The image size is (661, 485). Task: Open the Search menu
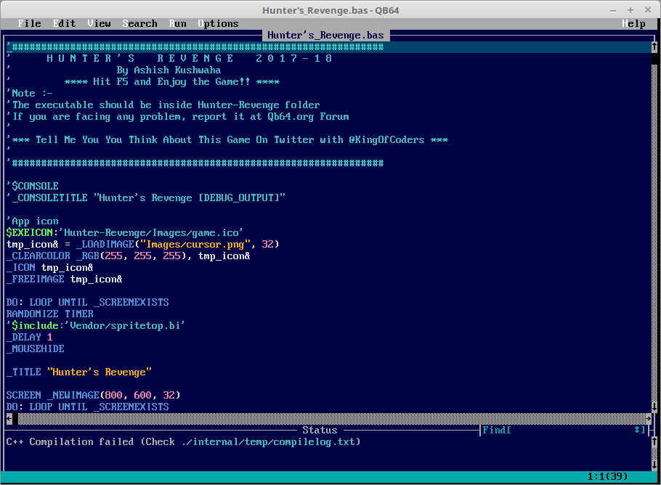tap(139, 23)
